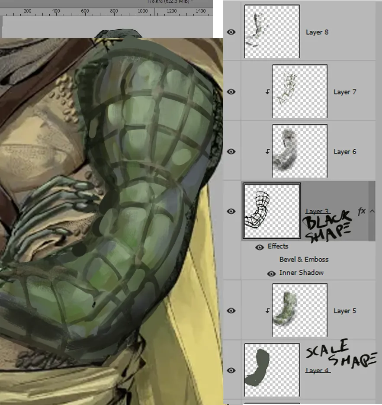Image resolution: width=382 pixels, height=405 pixels.
Task: Select the Layer 5 name label
Action: tap(345, 311)
